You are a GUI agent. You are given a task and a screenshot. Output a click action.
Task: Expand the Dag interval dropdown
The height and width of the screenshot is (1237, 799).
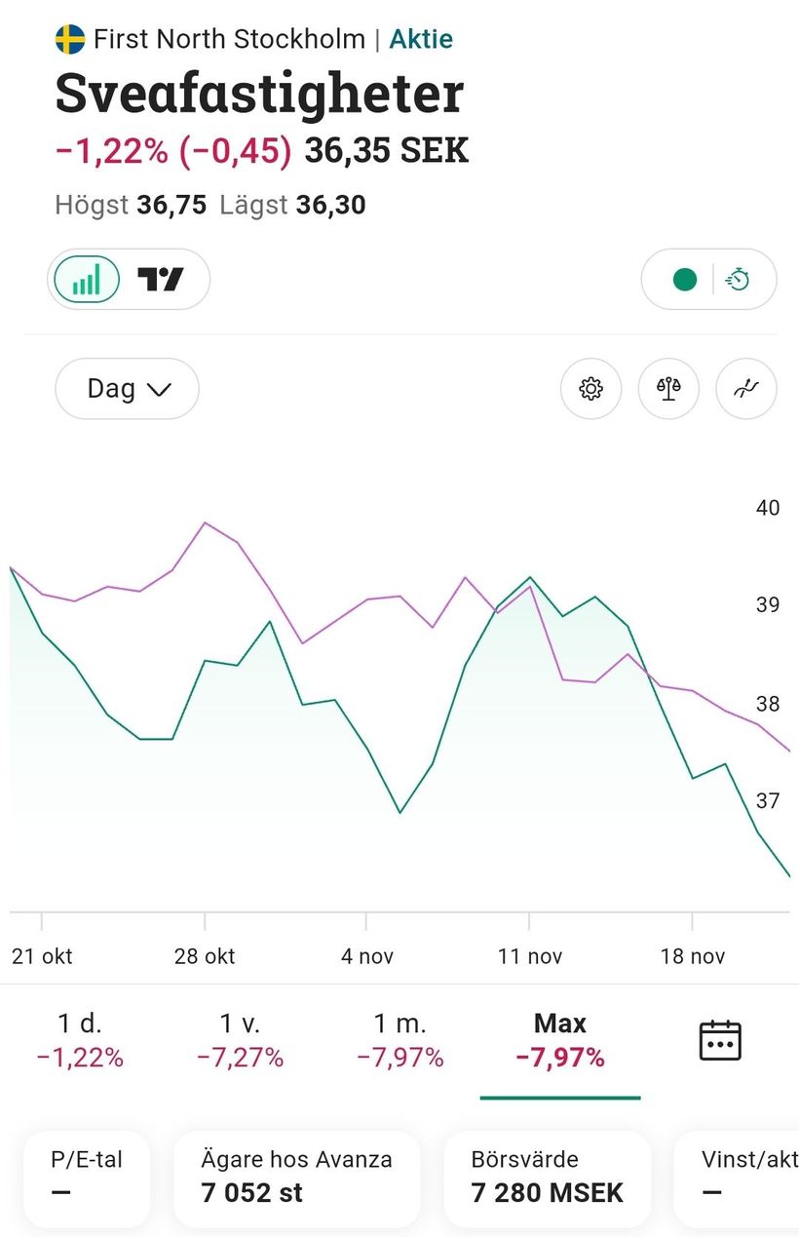pos(128,389)
